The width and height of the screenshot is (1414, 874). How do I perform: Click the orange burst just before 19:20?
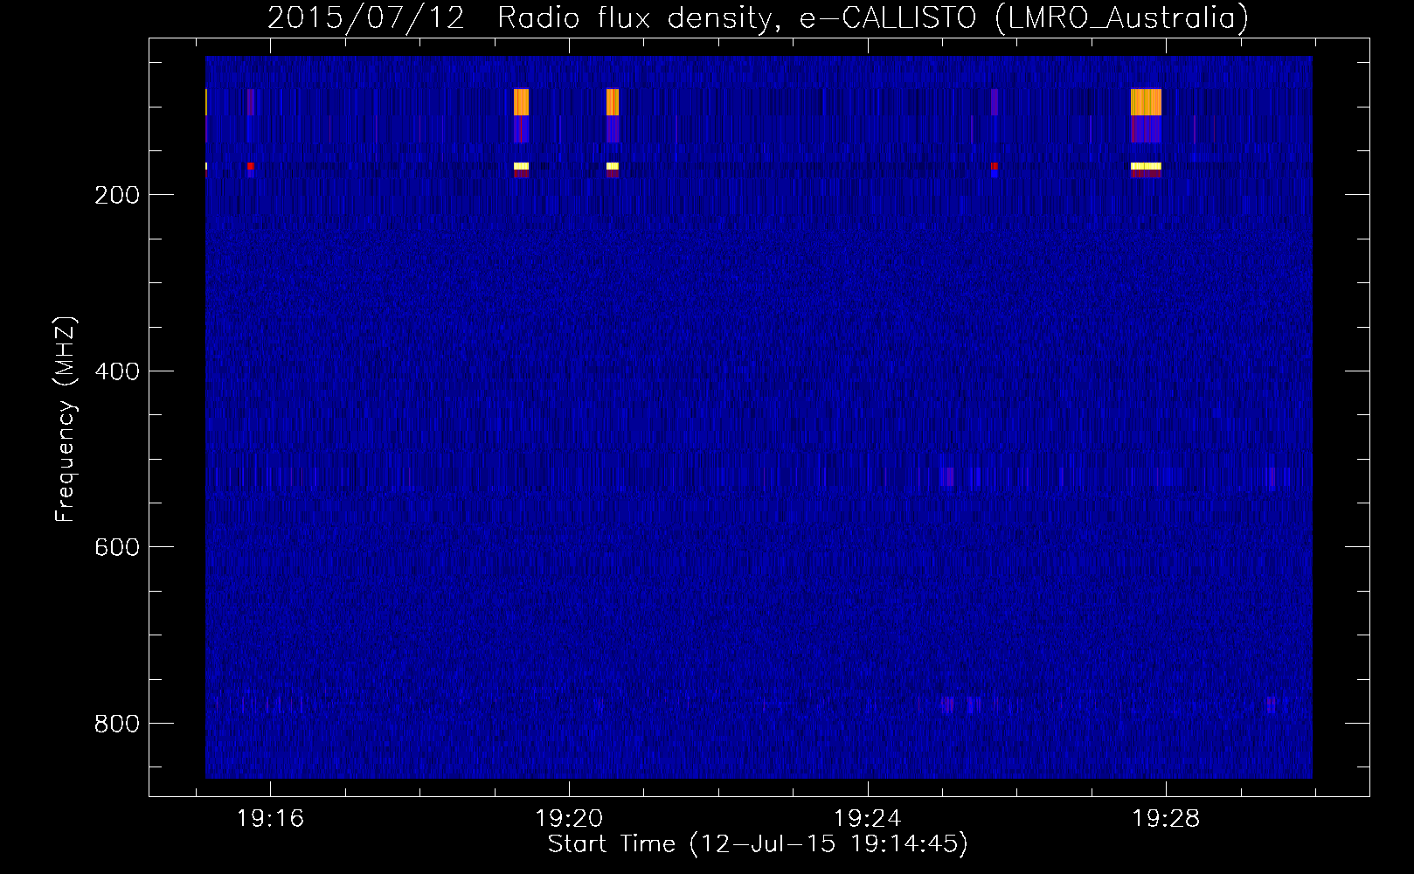click(x=521, y=102)
